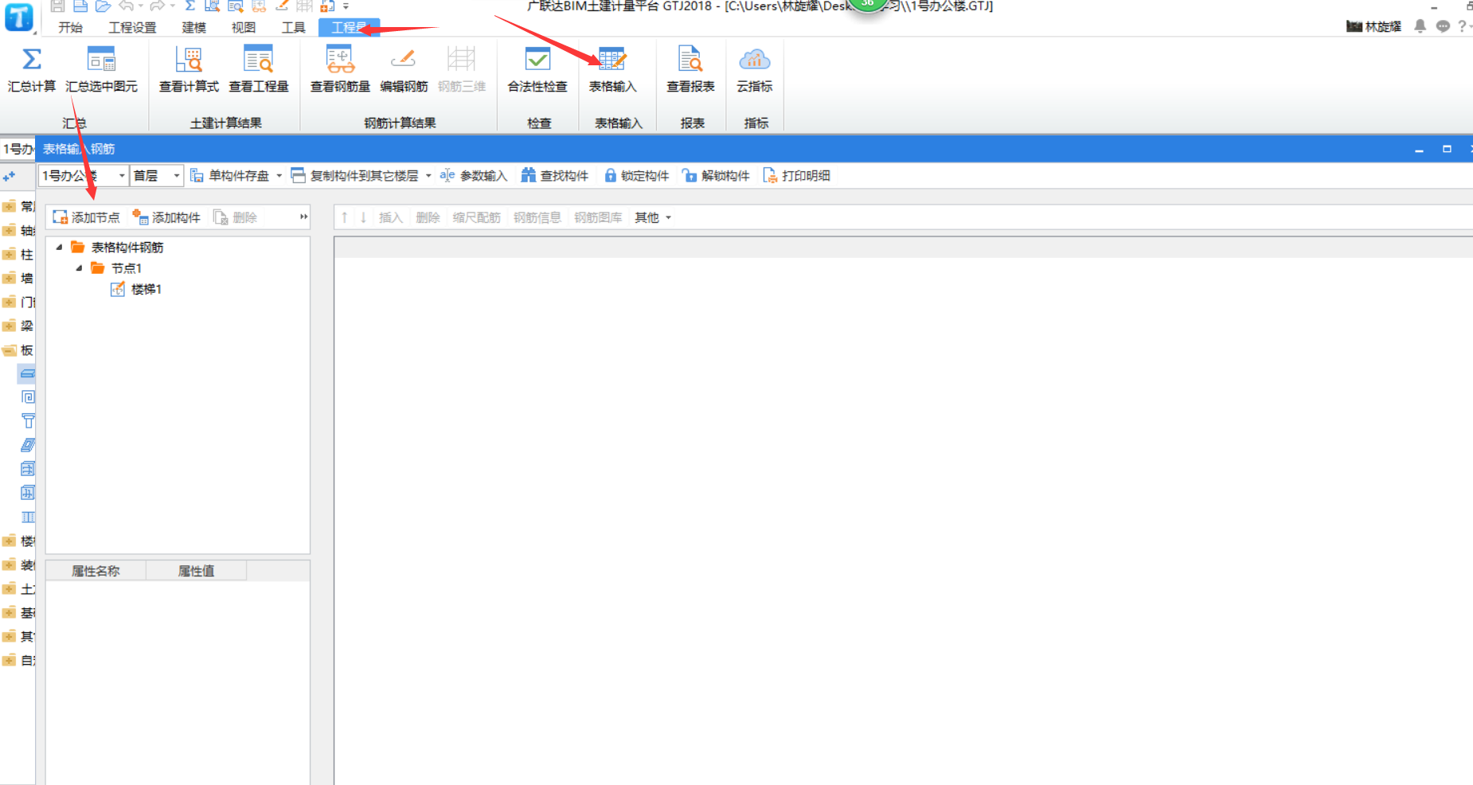1473x785 pixels.
Task: Open the quick access toolbar customize arrow
Action: click(346, 6)
